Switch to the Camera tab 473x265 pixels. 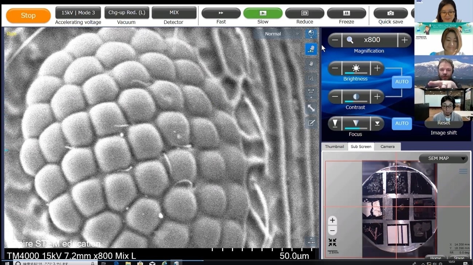click(x=387, y=147)
